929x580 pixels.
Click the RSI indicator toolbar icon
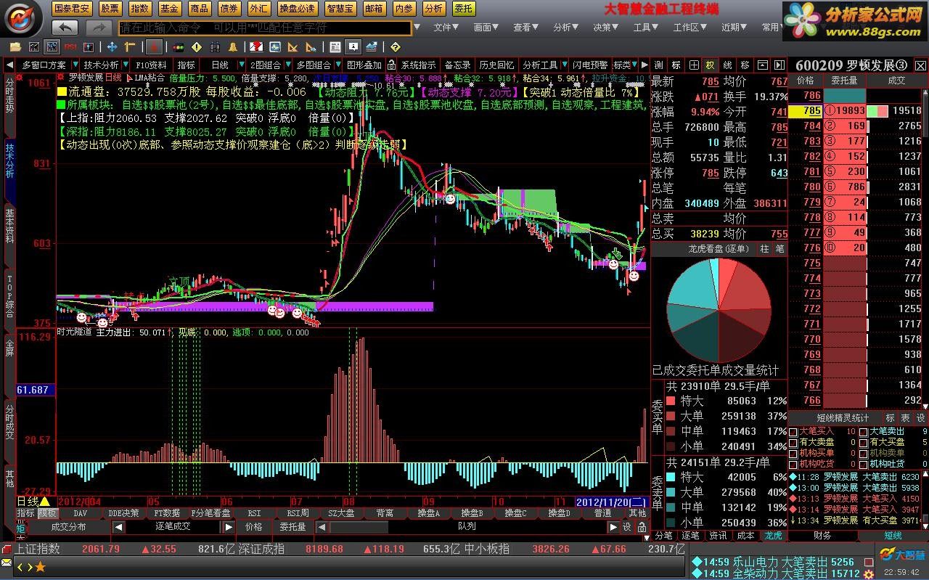point(70,47)
